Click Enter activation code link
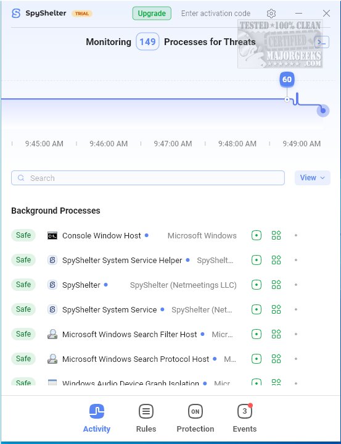Viewport: 341px width, 444px height. [216, 14]
